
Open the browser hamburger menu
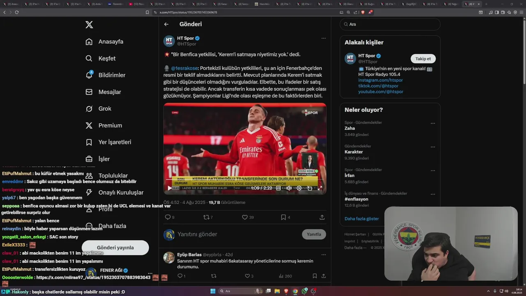point(521,12)
